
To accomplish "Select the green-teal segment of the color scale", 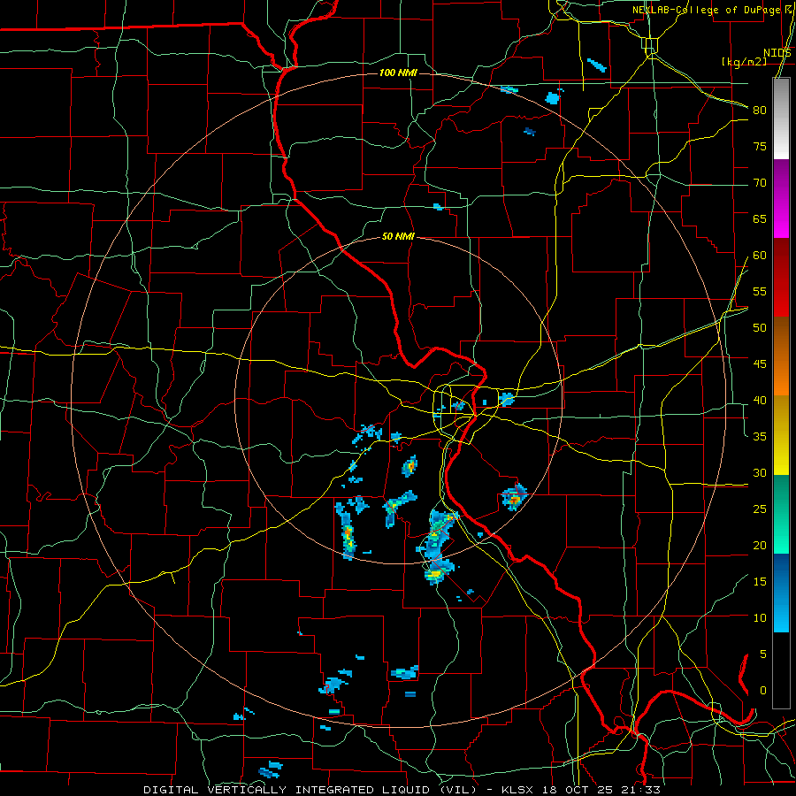I will coord(781,514).
